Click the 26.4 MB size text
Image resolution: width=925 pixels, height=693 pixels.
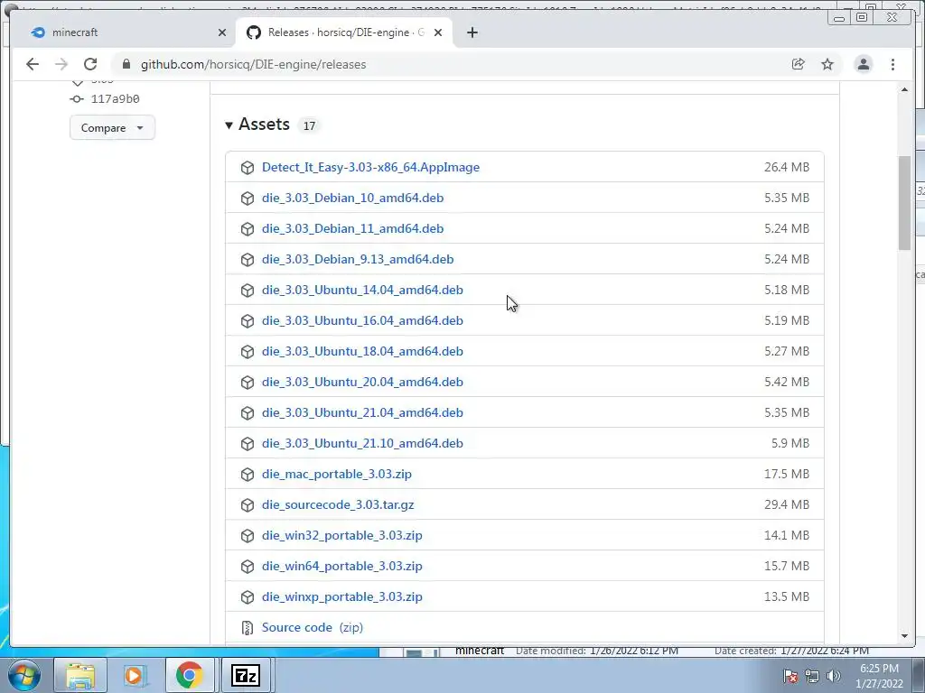click(787, 167)
